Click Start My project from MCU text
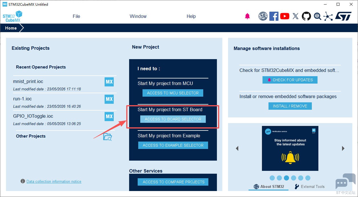This screenshot has width=358, height=197. (165, 83)
